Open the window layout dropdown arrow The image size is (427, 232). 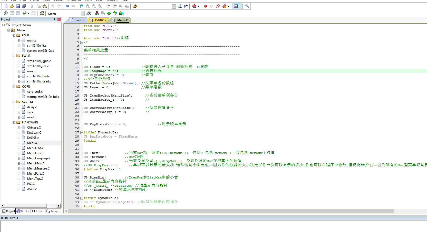pos(240,6)
